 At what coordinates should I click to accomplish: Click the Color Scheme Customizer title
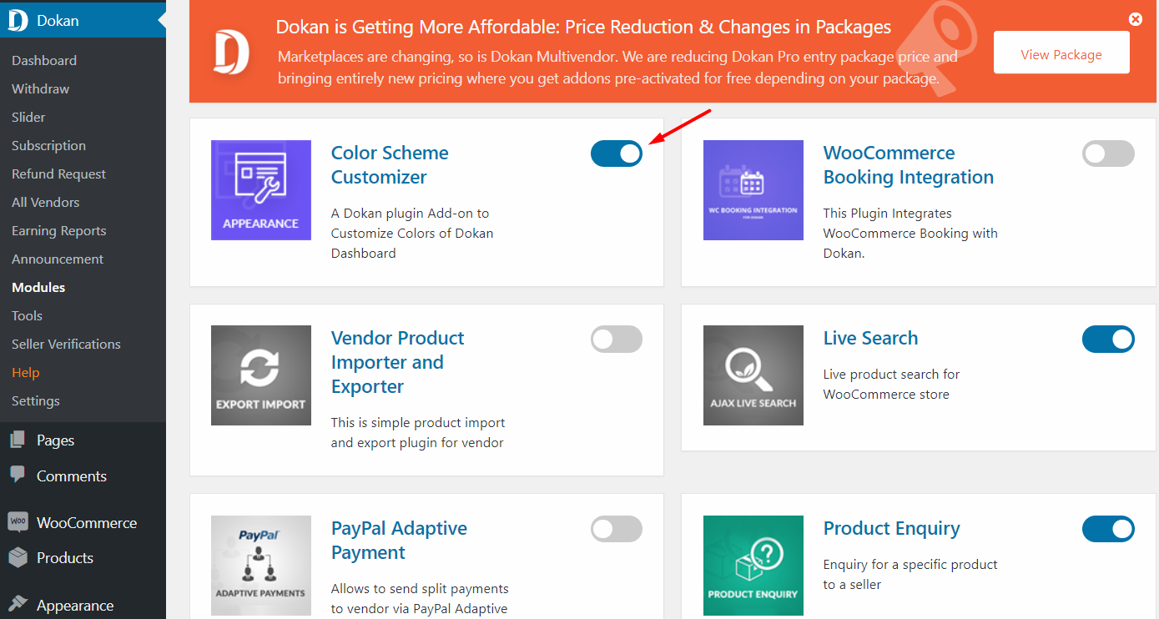coord(390,164)
